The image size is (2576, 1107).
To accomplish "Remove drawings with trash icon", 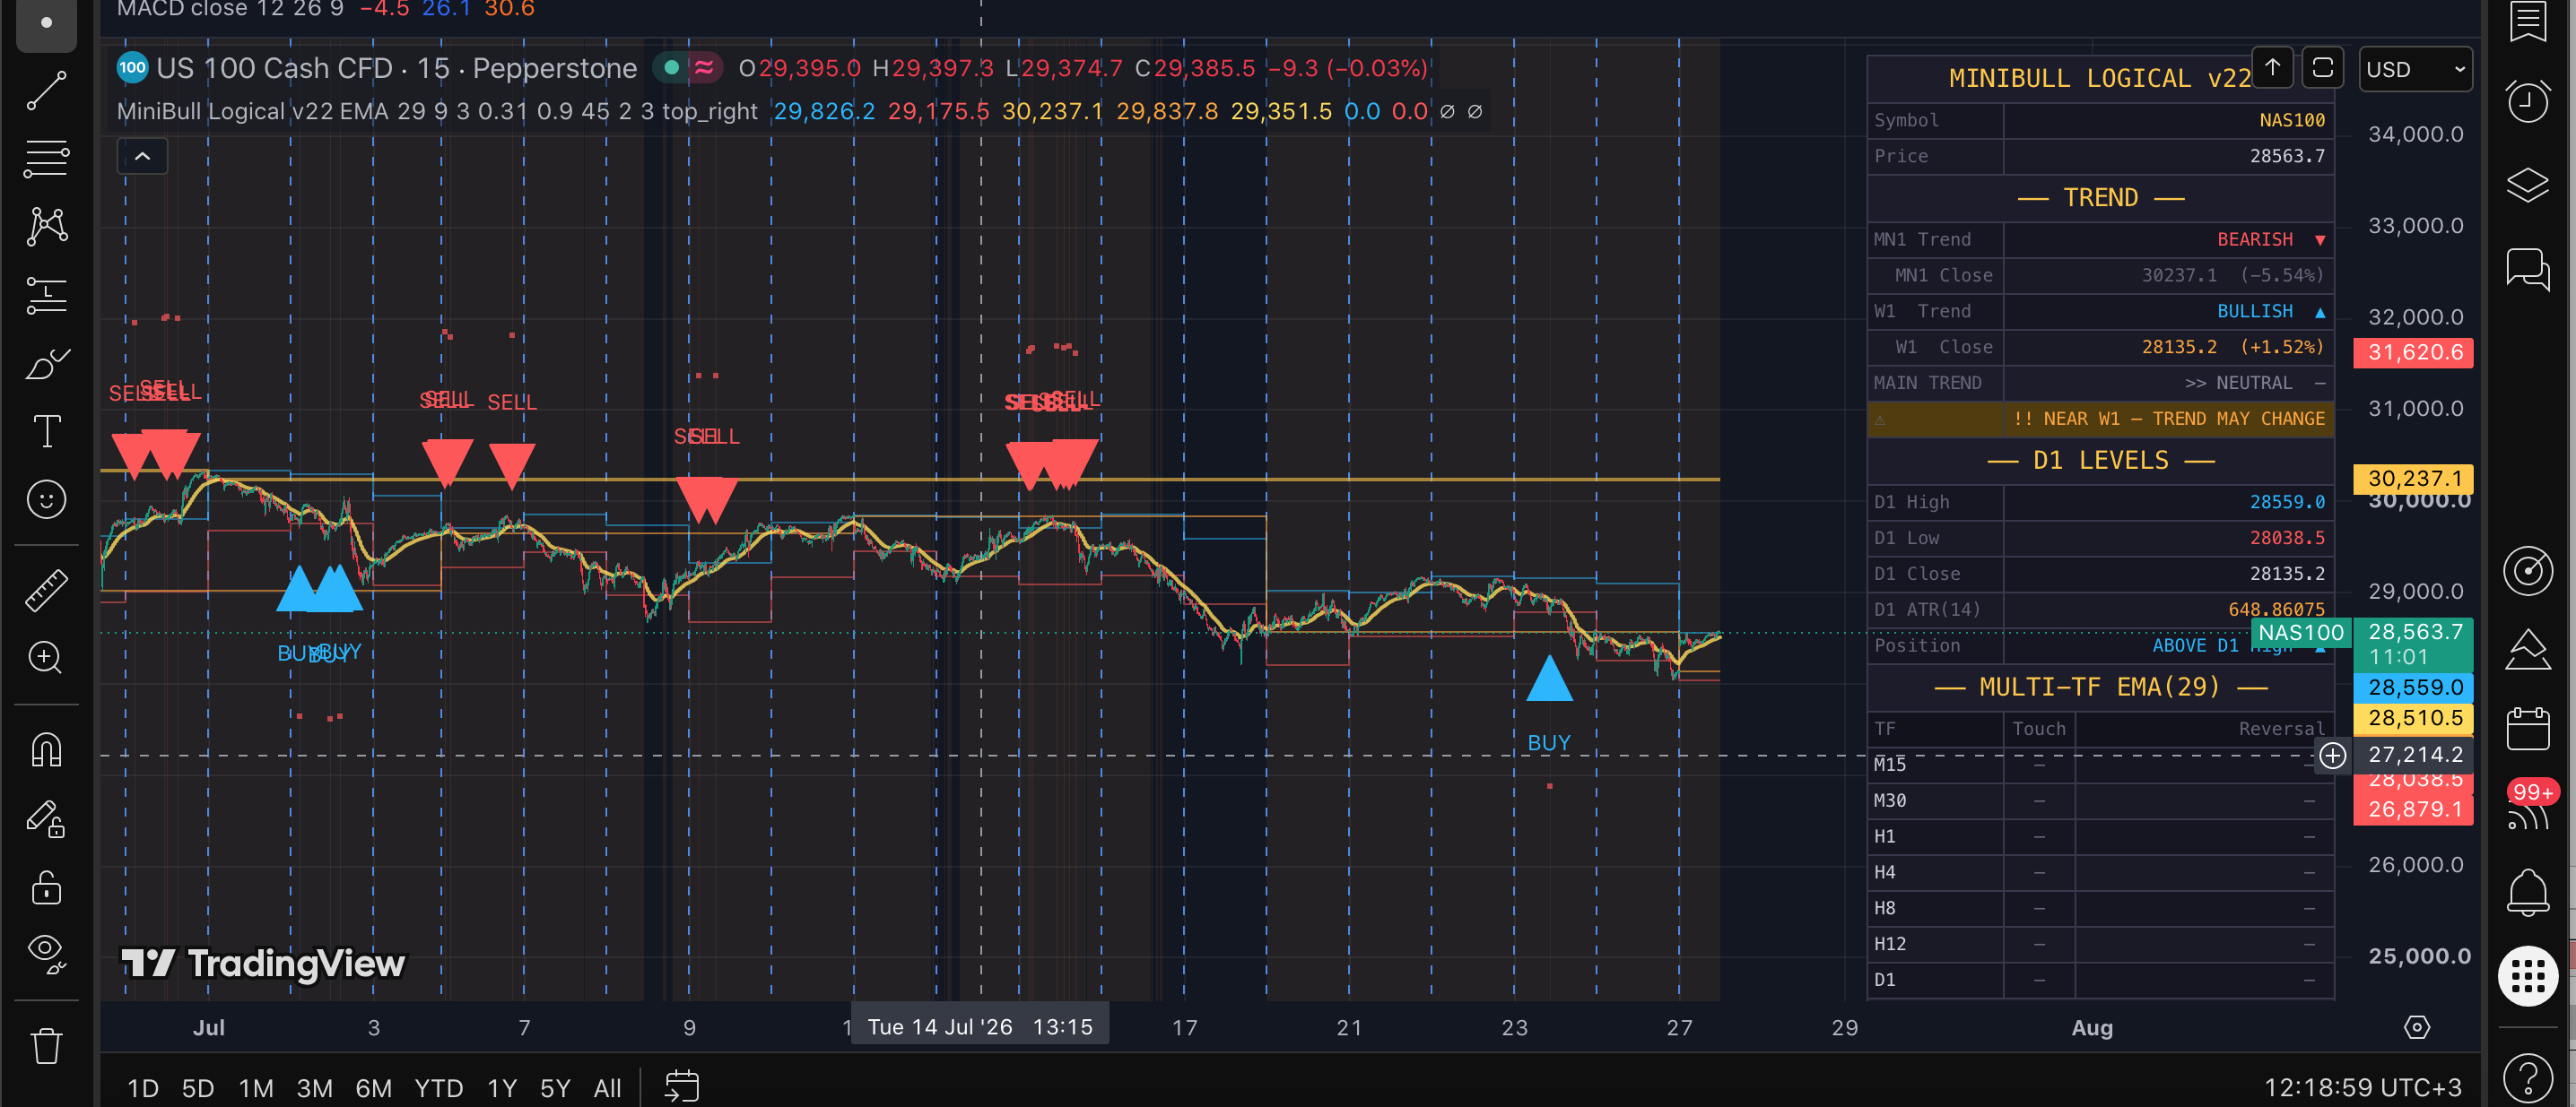I will tap(46, 1046).
